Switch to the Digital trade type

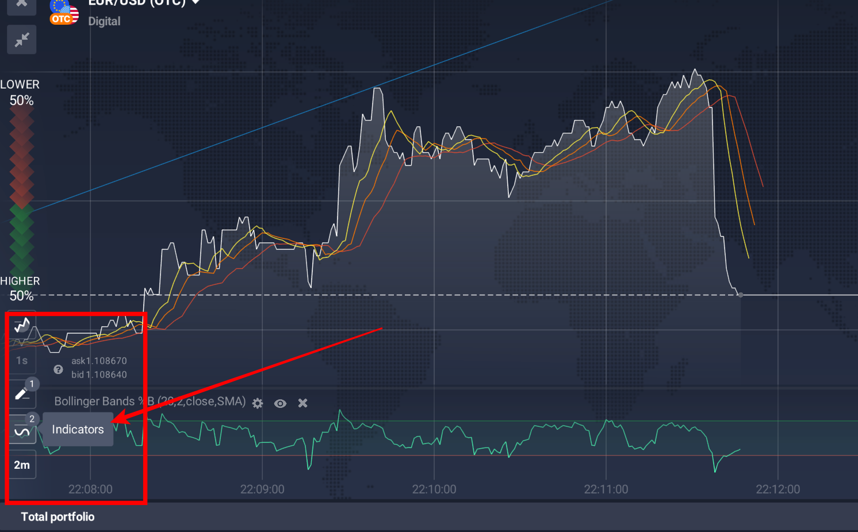pos(104,21)
